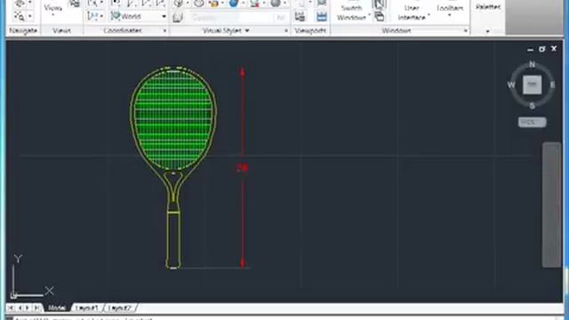
Task: Open the Views dropdown button
Action: pyautogui.click(x=53, y=10)
